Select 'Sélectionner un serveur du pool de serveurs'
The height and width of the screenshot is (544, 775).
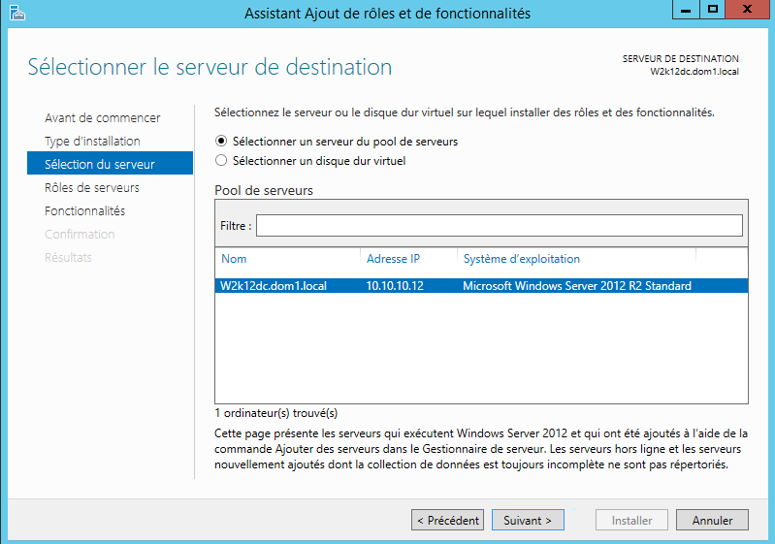coord(221,142)
